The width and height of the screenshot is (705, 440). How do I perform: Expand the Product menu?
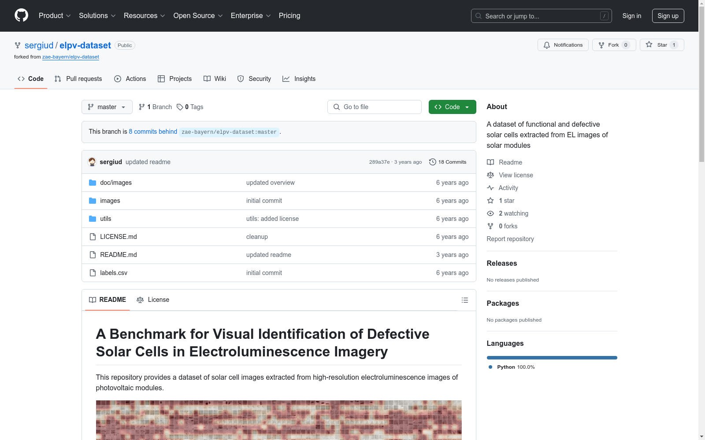tap(55, 16)
